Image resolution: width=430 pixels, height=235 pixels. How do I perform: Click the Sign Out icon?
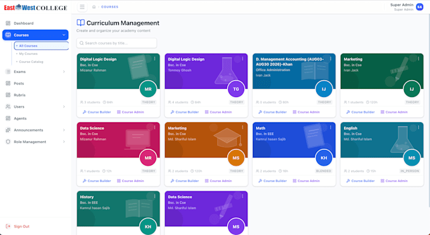(x=8, y=226)
